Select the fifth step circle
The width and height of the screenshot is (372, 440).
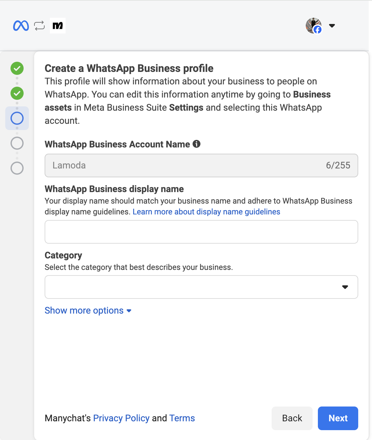tap(17, 168)
